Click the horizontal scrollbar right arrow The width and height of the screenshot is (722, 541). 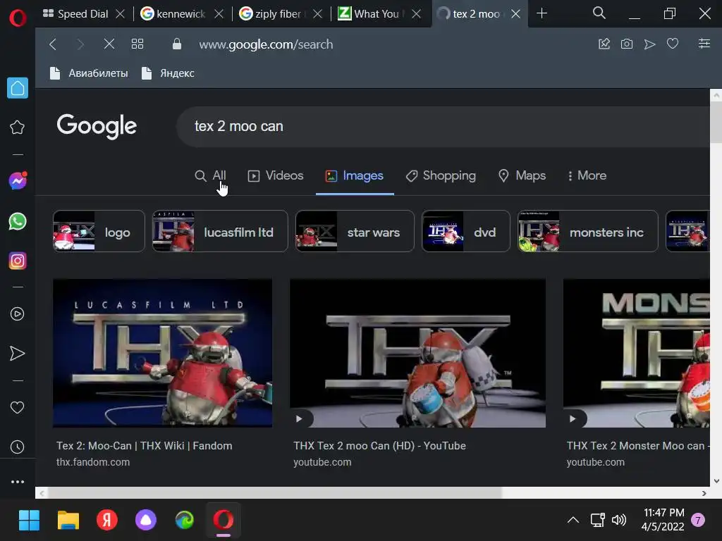[704, 493]
